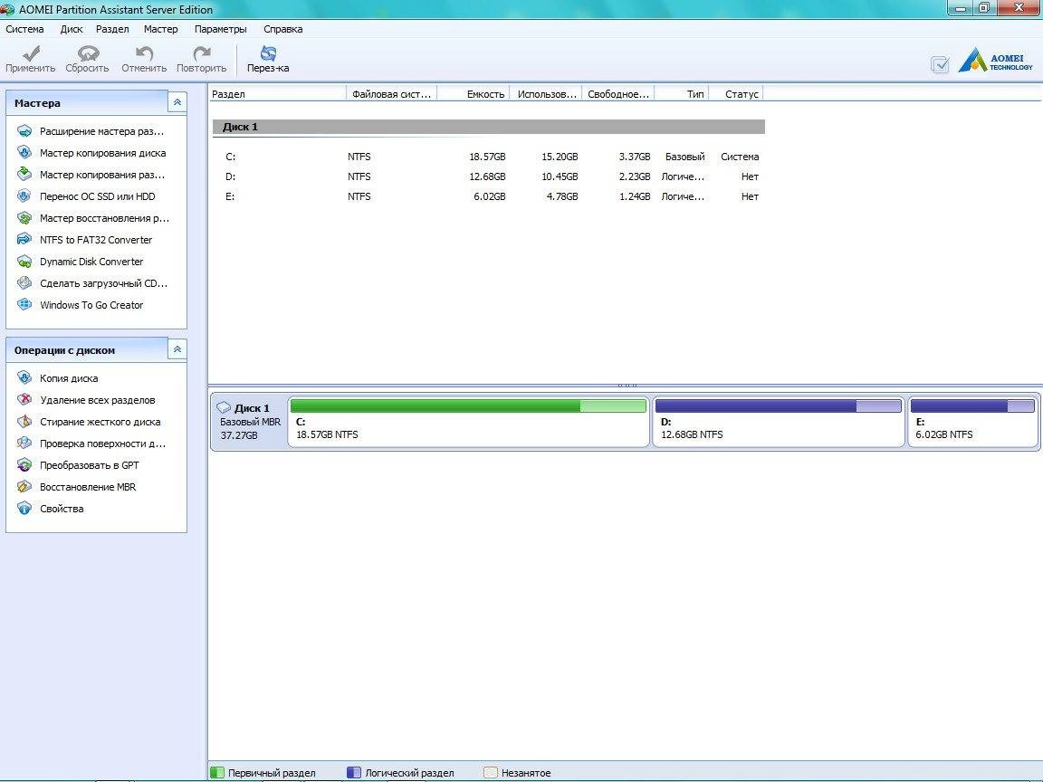Screen dimensions: 1043x782
Task: Click the Мастер восстановления раздела icon
Action: pyautogui.click(x=24, y=218)
